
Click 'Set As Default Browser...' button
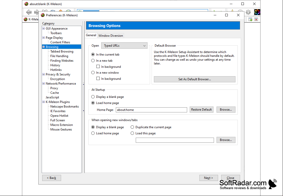pos(195,79)
